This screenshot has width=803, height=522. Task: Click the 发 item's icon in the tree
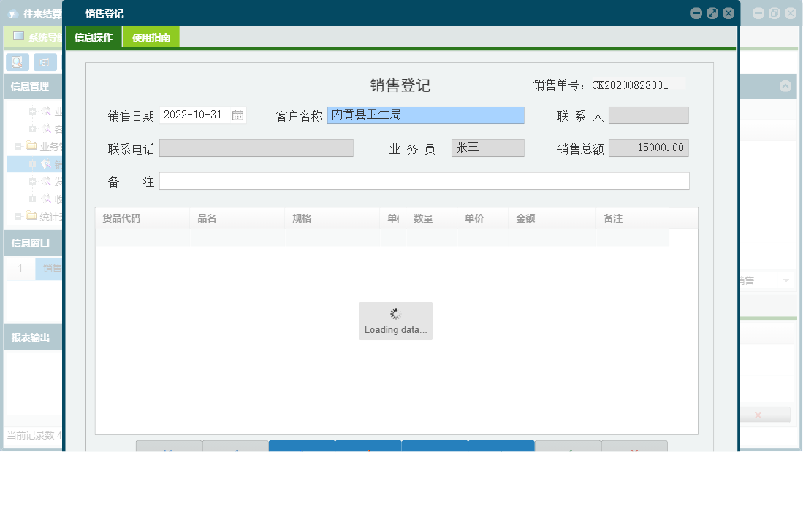click(x=45, y=181)
